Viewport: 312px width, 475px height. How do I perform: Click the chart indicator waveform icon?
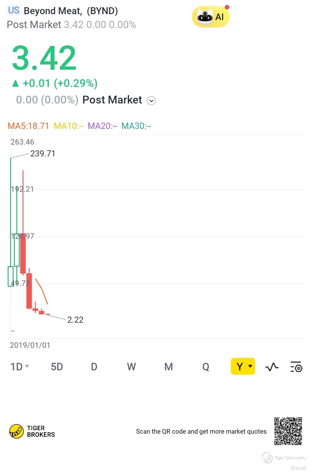coord(272,367)
